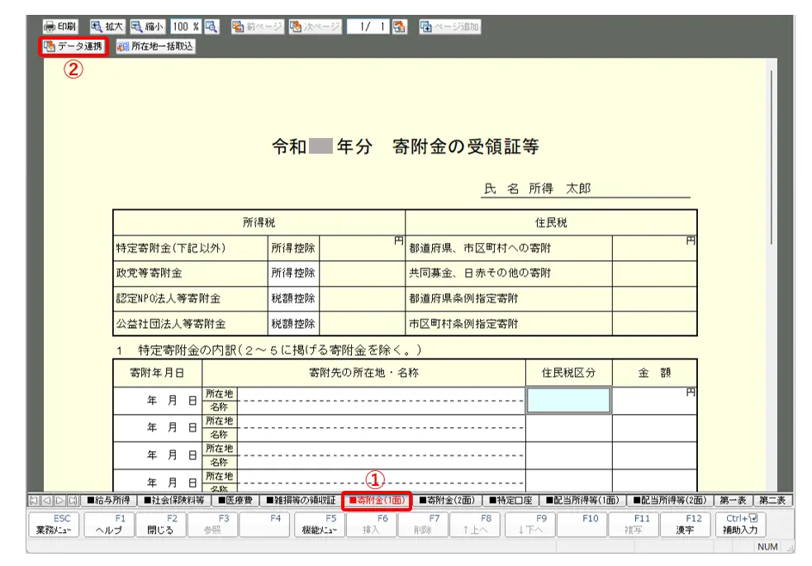812x566 pixels.
Task: Click the 印刷 print button
Action: click(60, 26)
